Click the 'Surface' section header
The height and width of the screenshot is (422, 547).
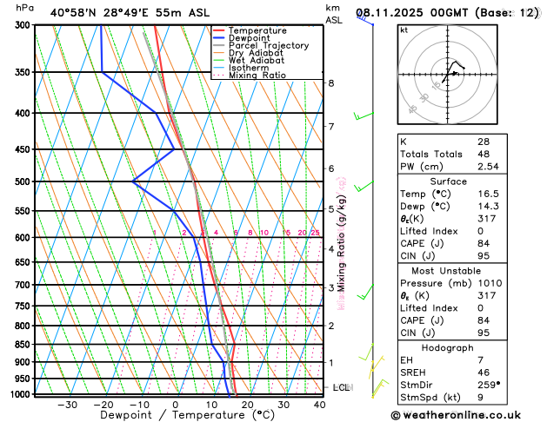(448, 181)
